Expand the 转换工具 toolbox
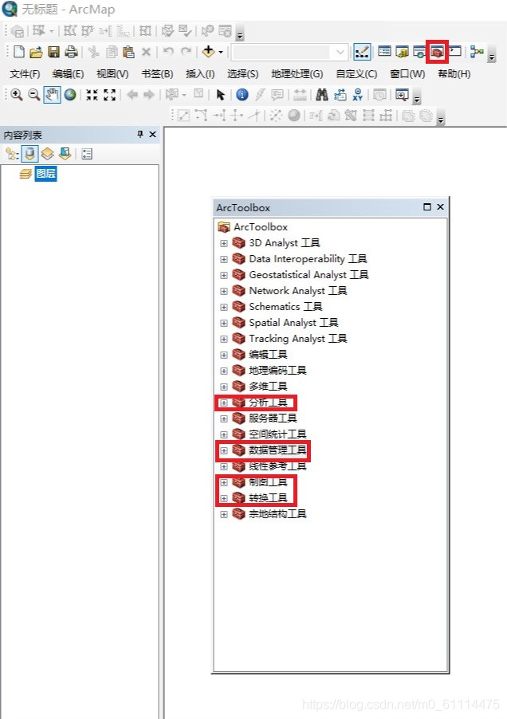 pos(224,498)
